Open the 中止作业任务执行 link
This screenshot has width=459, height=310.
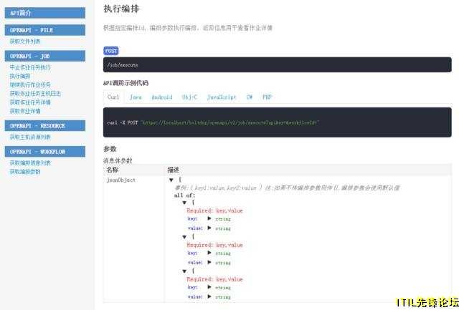pyautogui.click(x=30, y=67)
